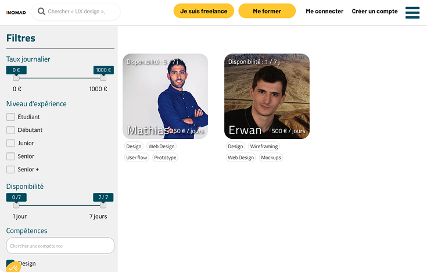
Task: Tick the Étudiant checkbox
Action: pyautogui.click(x=10, y=117)
